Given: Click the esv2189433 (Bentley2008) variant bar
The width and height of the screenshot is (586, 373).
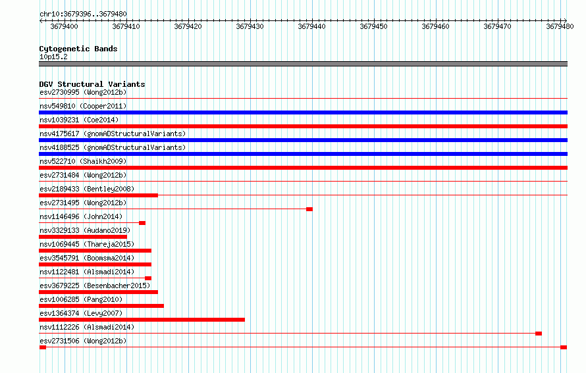Looking at the screenshot, I should [98, 195].
